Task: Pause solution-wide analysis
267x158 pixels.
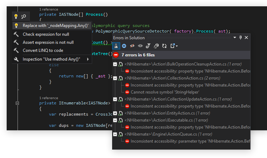Action: 124,46
